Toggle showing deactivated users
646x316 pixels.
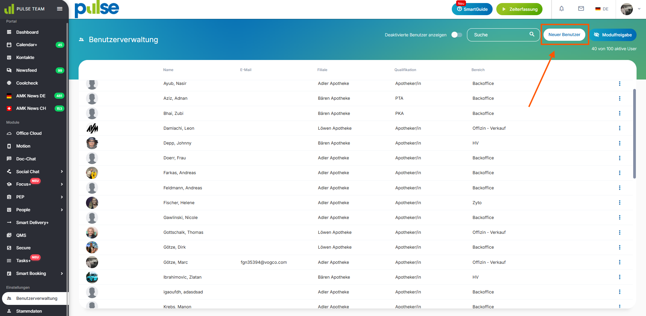[x=457, y=35]
